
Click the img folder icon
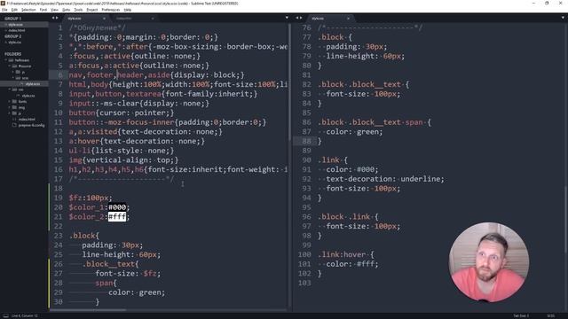tap(14, 107)
